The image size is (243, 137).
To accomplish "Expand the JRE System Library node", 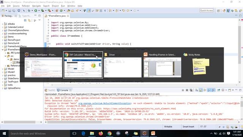I will (x=5, y=53).
